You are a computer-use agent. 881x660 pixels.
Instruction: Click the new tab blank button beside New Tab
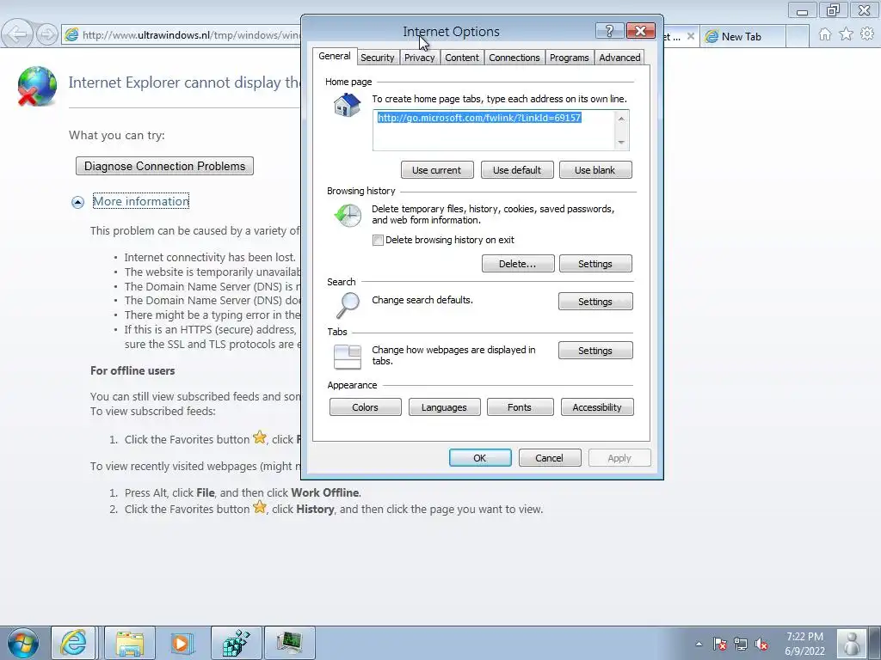click(797, 36)
